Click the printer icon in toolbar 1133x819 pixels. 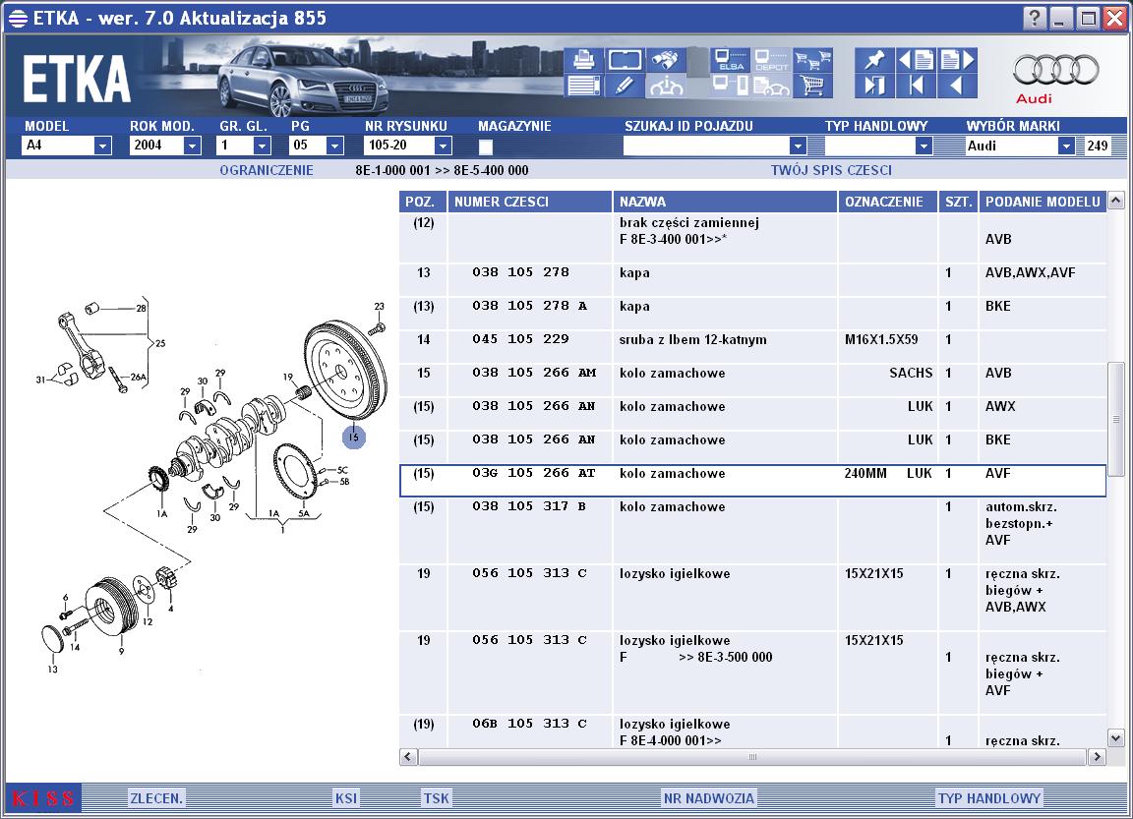584,60
